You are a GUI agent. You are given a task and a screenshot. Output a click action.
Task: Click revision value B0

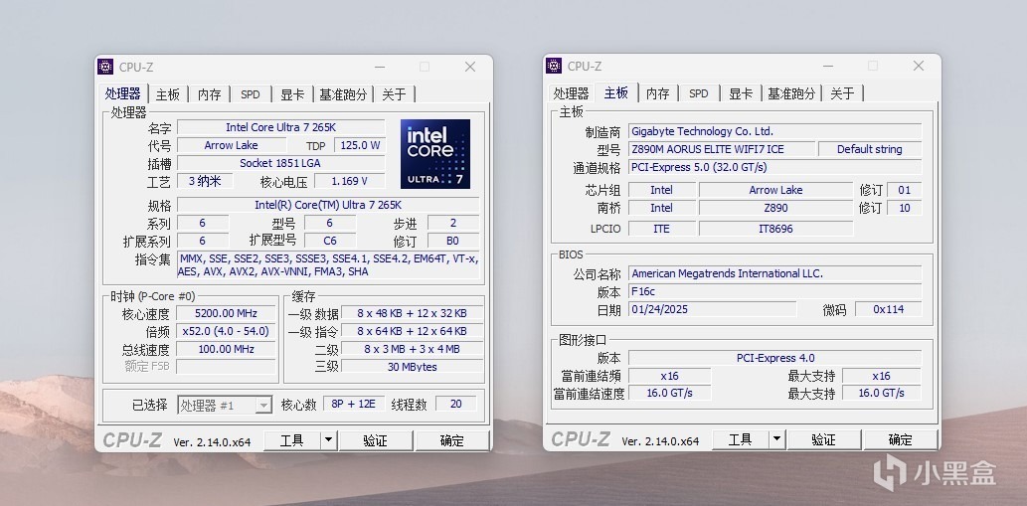(x=453, y=241)
